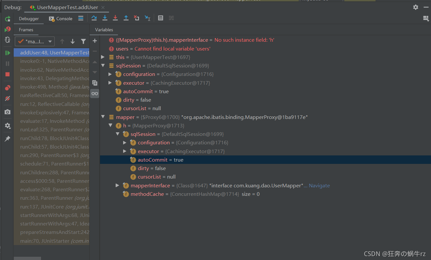Image resolution: width=431 pixels, height=260 pixels.
Task: Stop debugging with the red square
Action: (x=7, y=74)
